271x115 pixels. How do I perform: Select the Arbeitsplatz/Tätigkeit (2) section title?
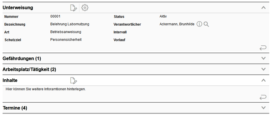(29, 70)
